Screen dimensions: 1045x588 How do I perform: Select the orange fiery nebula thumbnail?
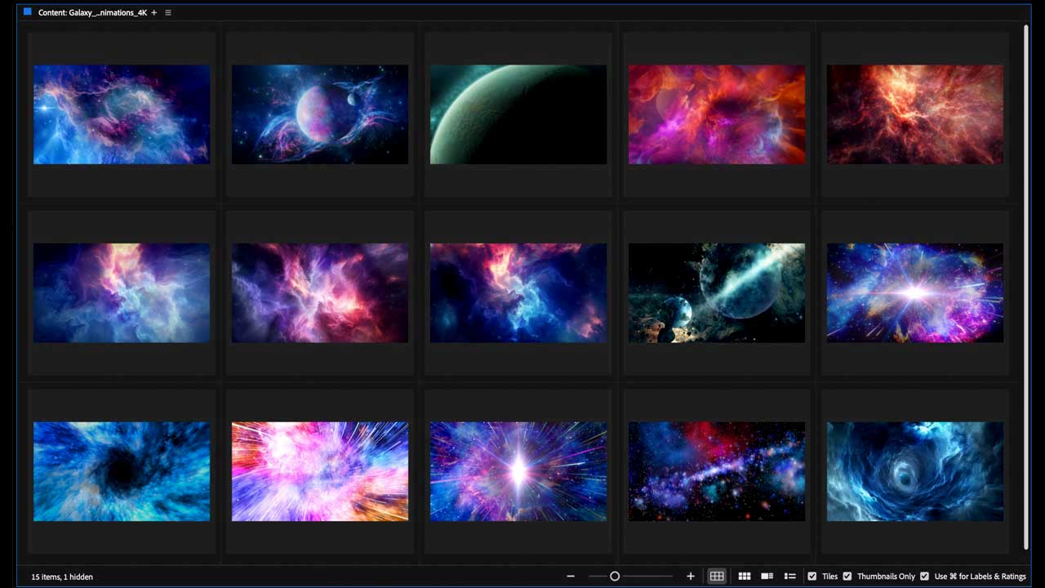pos(914,114)
